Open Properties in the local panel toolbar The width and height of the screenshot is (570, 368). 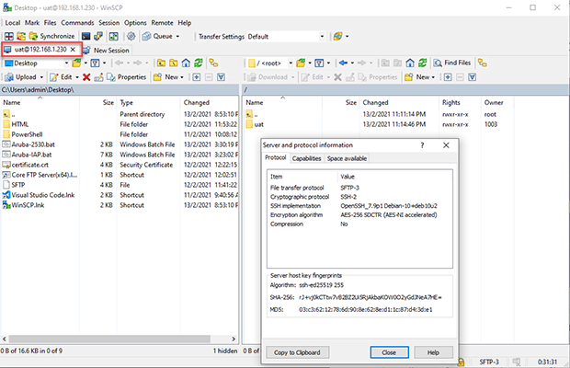pyautogui.click(x=126, y=77)
